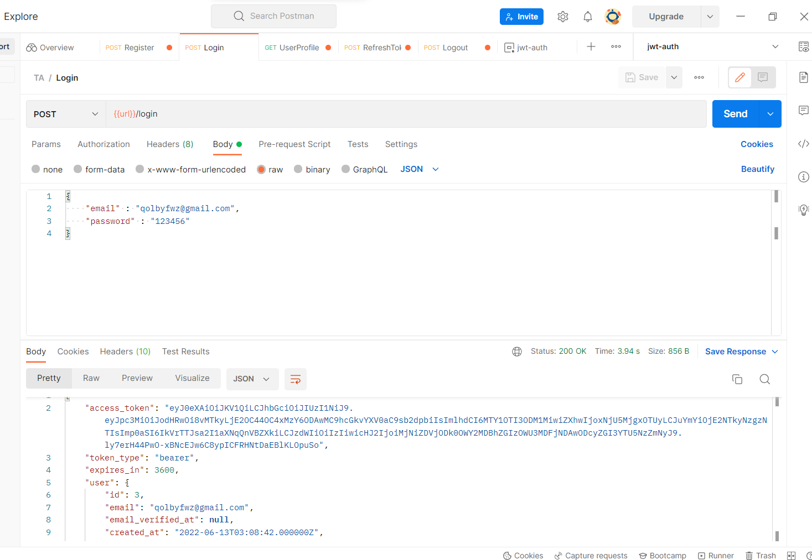Image resolution: width=812 pixels, height=560 pixels.
Task: Click the plus icon to add tab
Action: pyautogui.click(x=591, y=47)
